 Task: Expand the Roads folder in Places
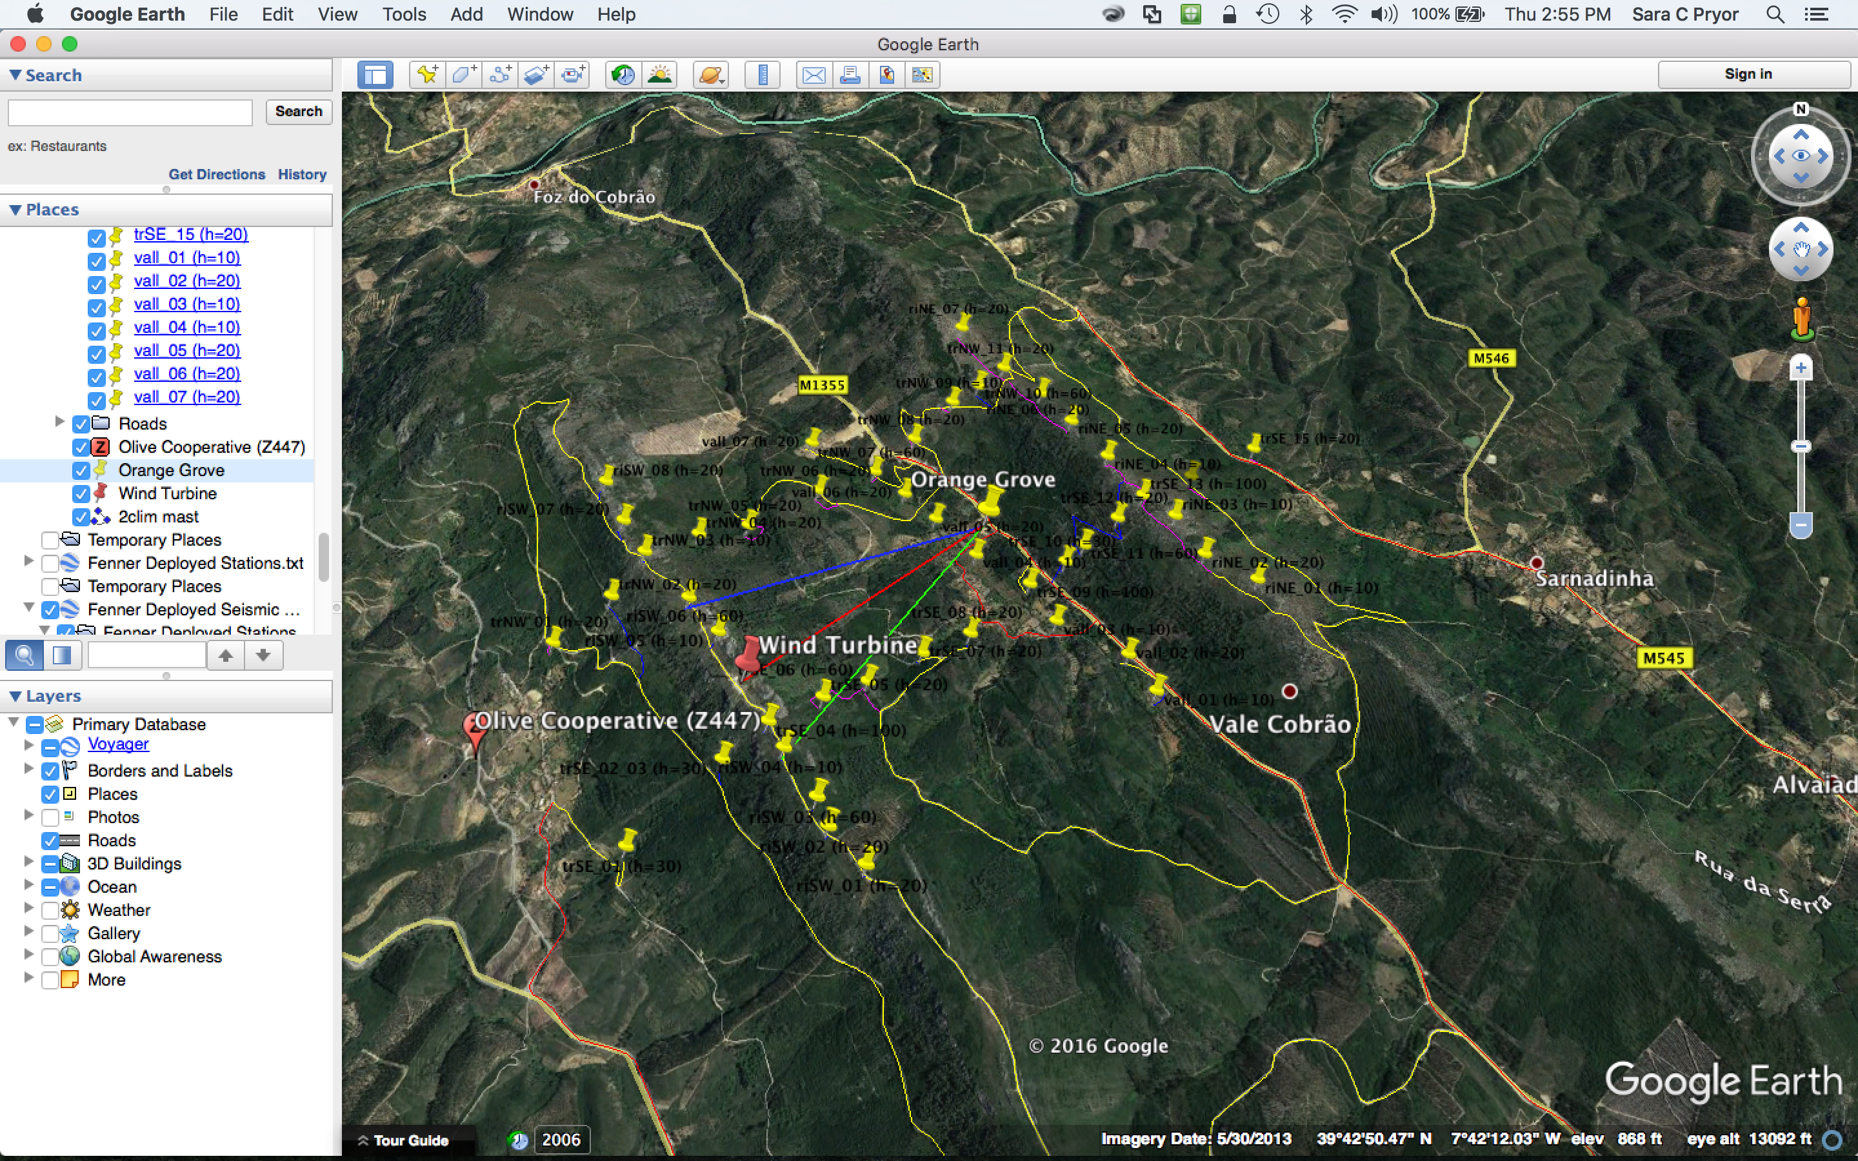(59, 422)
